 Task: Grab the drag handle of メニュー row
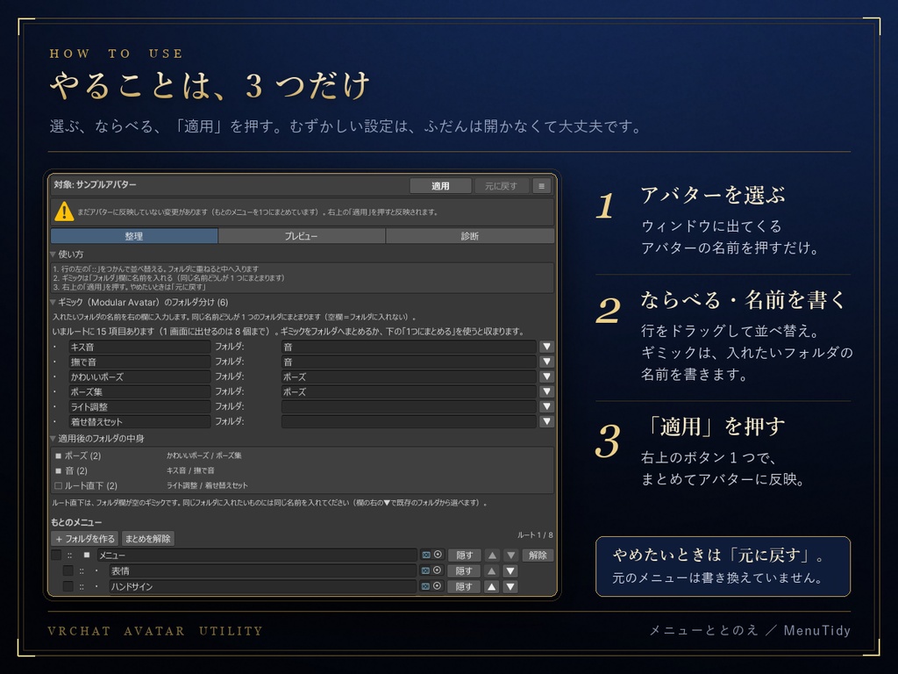click(70, 556)
